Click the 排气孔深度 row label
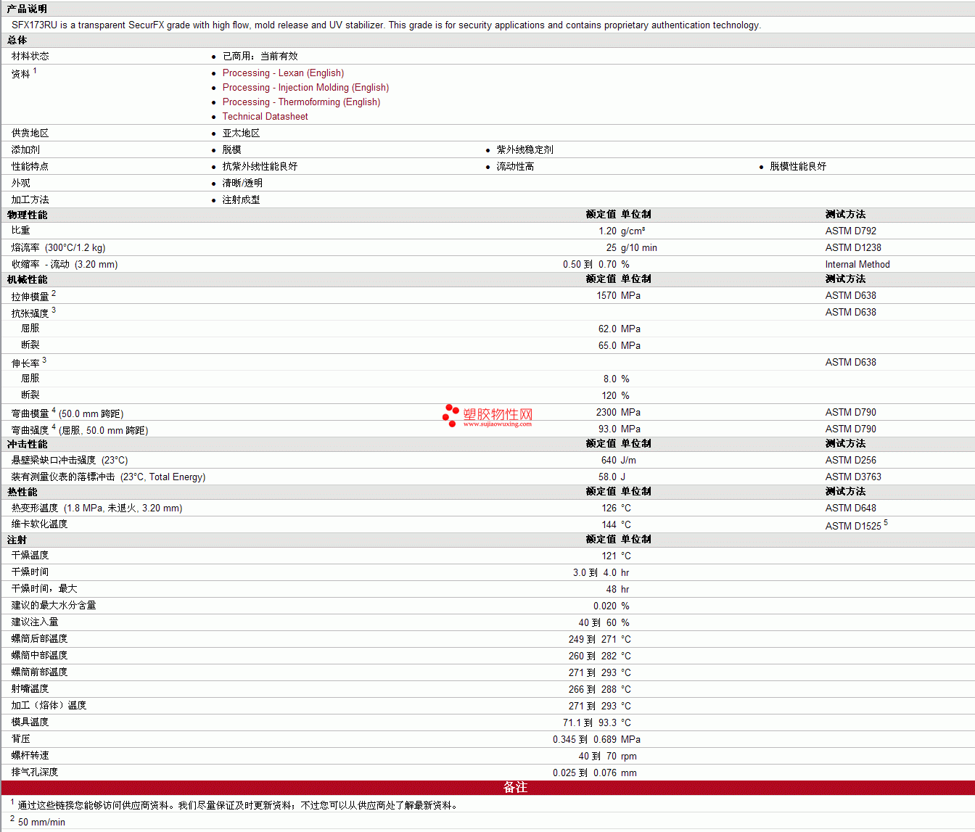 (x=35, y=773)
